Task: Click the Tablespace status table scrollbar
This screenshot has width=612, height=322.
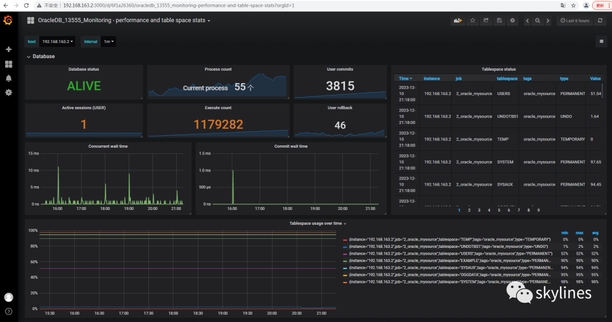Action: click(602, 91)
